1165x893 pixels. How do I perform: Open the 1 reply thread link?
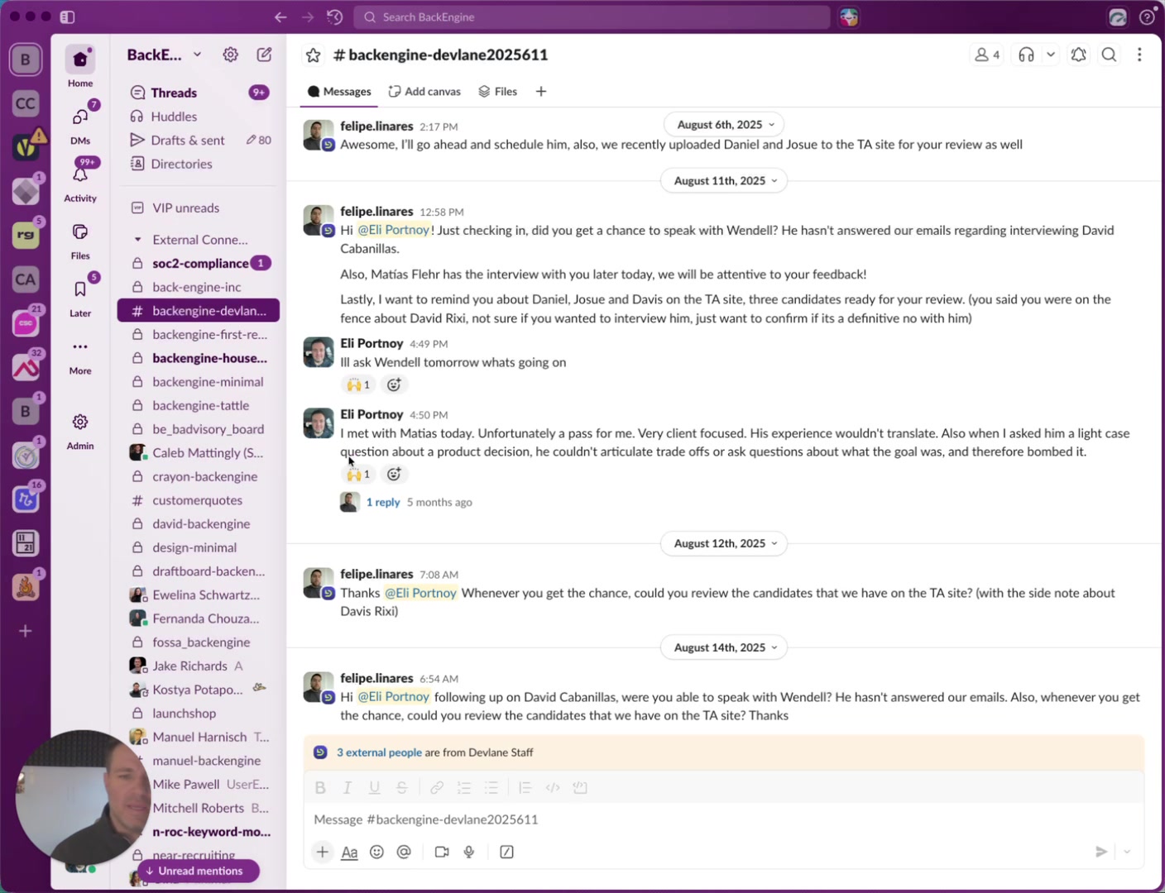pos(382,502)
